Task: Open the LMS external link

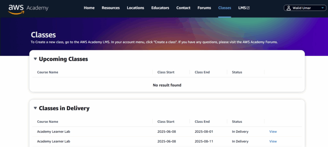Action: coord(244,8)
